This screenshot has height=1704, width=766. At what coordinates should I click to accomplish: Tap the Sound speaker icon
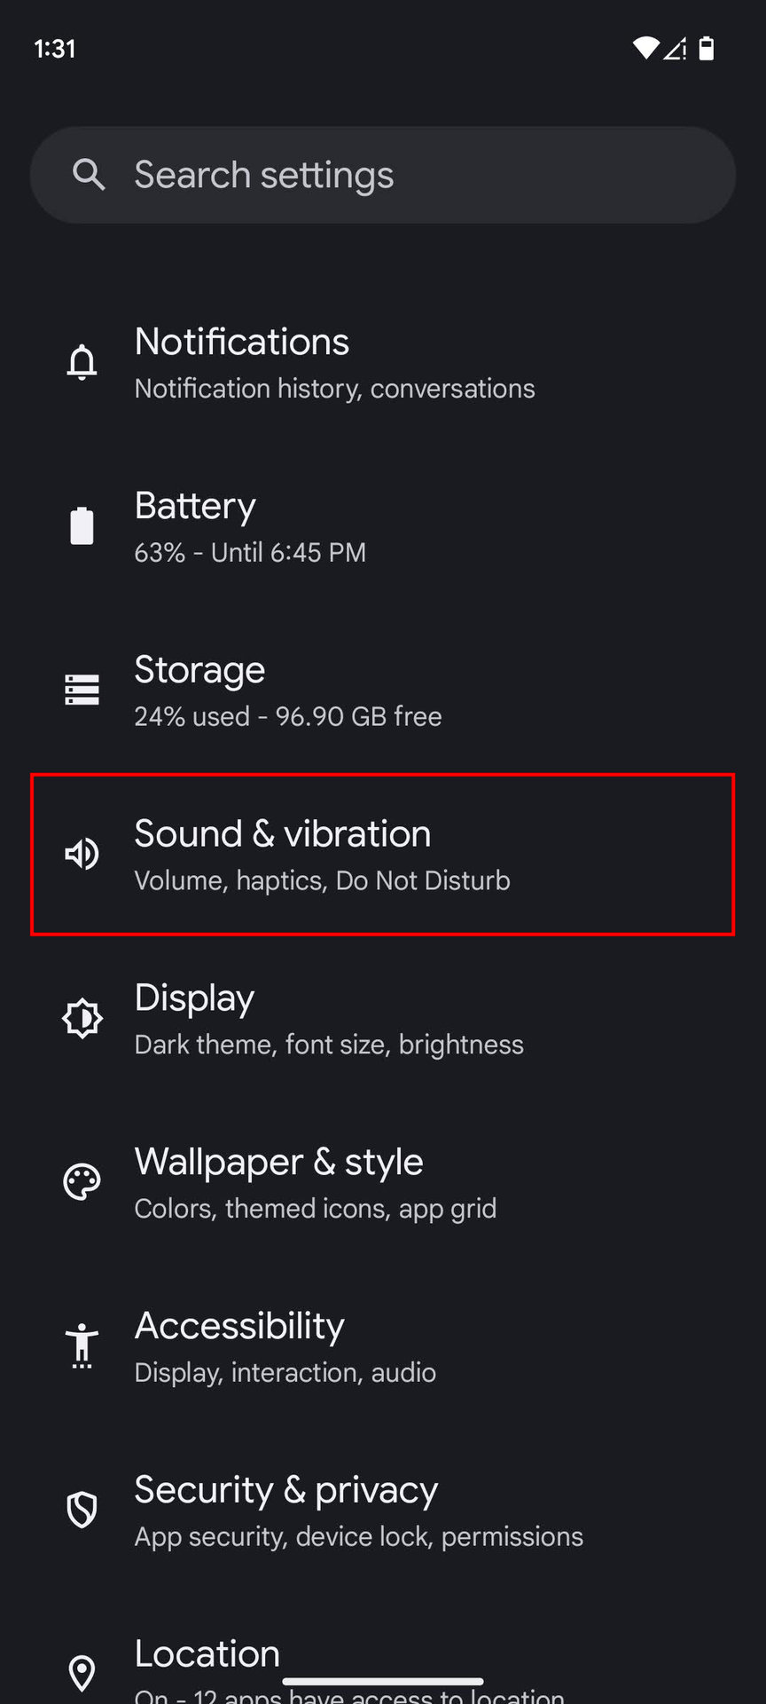pos(82,854)
